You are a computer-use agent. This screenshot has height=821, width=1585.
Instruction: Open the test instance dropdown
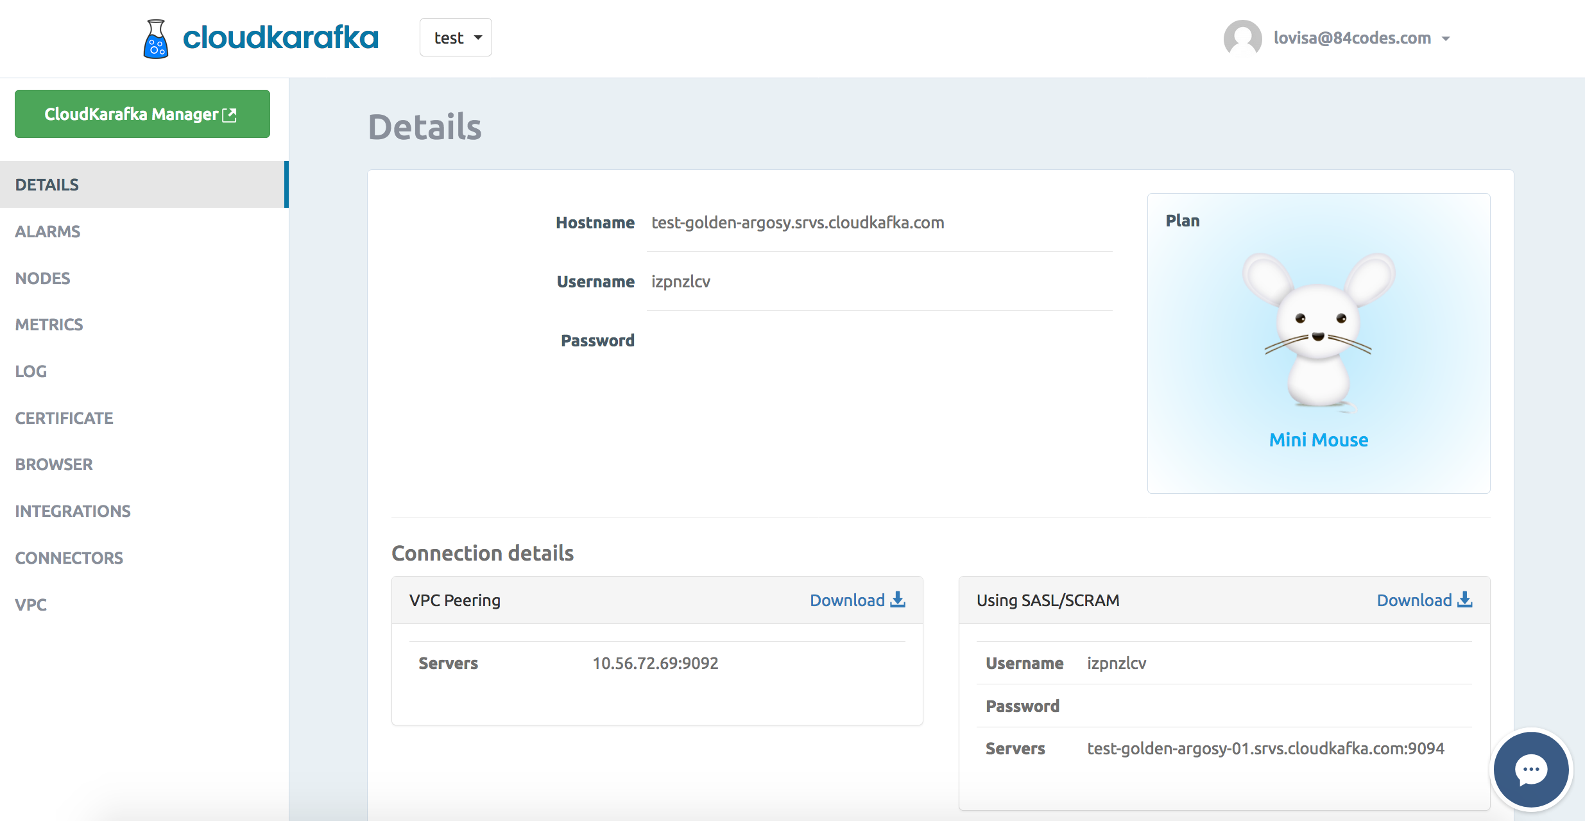(456, 38)
